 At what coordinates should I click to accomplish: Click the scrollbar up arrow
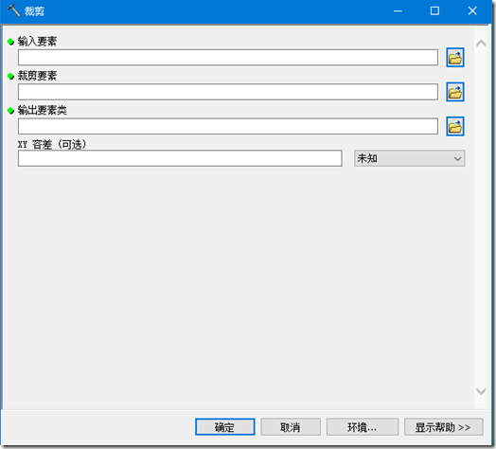pos(481,43)
